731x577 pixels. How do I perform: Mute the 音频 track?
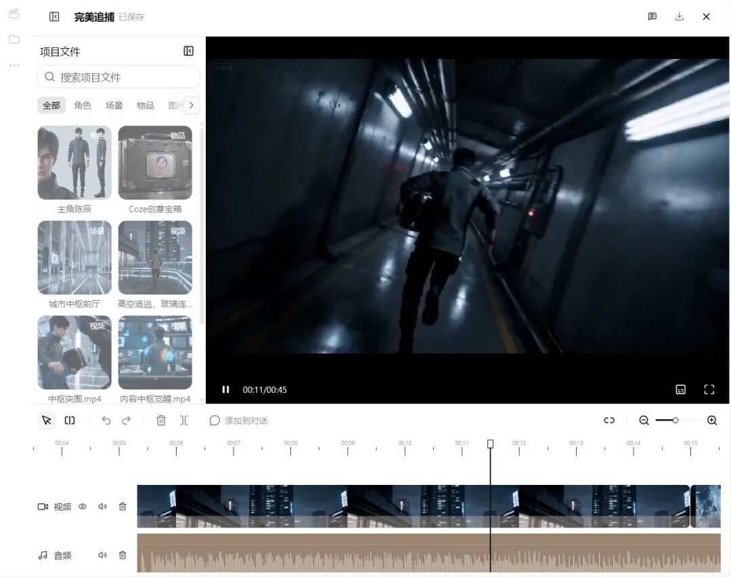point(103,555)
